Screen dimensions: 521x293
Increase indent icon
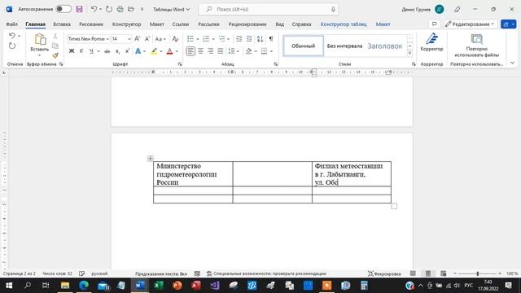tap(249, 39)
